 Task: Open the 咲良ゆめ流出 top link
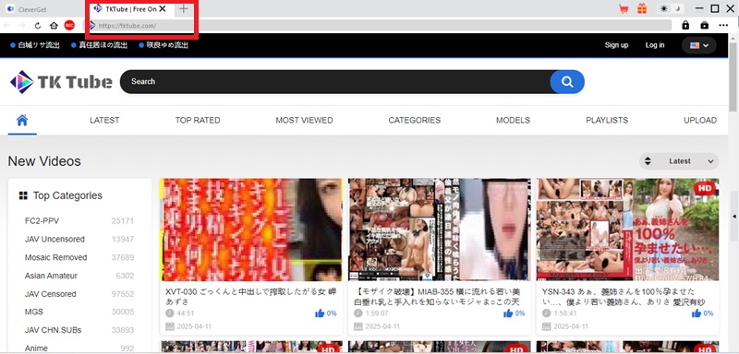[x=167, y=45]
